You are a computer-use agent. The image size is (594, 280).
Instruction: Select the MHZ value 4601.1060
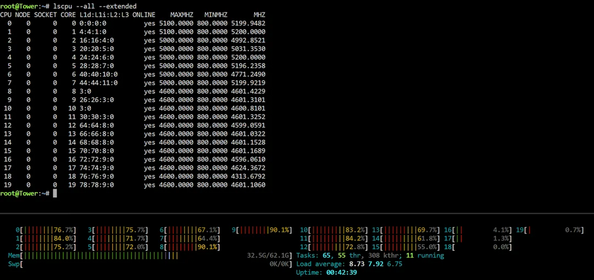coord(248,185)
